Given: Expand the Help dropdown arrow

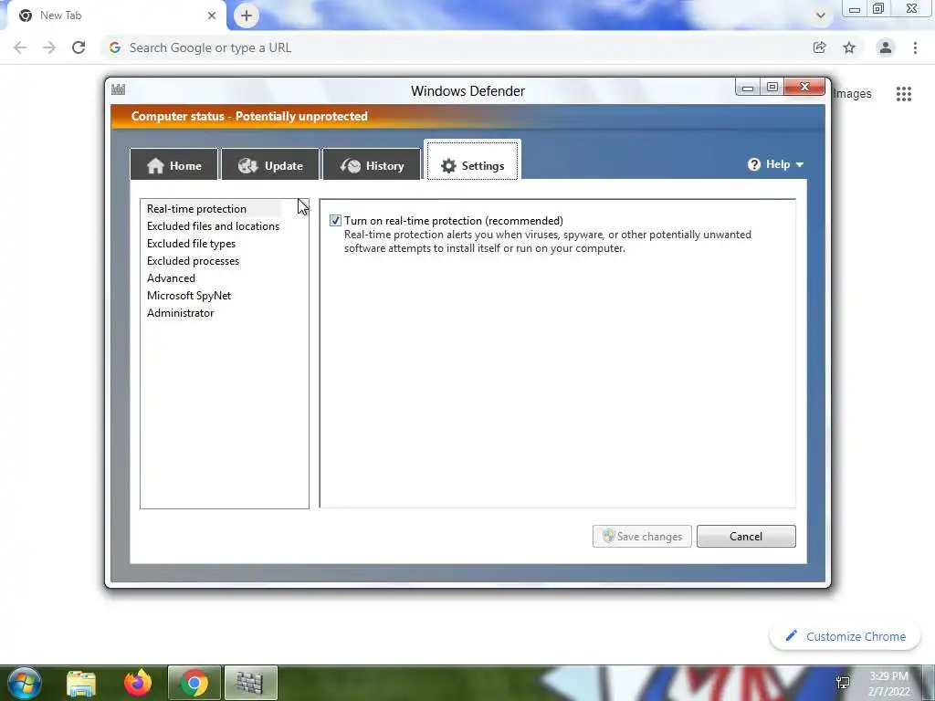Looking at the screenshot, I should pos(800,164).
